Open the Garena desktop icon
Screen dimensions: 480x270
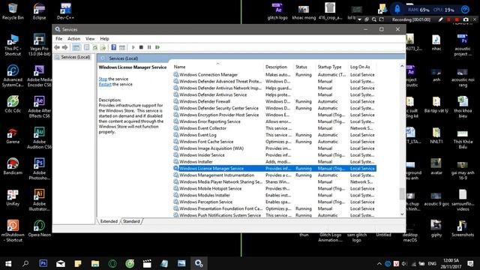point(13,135)
